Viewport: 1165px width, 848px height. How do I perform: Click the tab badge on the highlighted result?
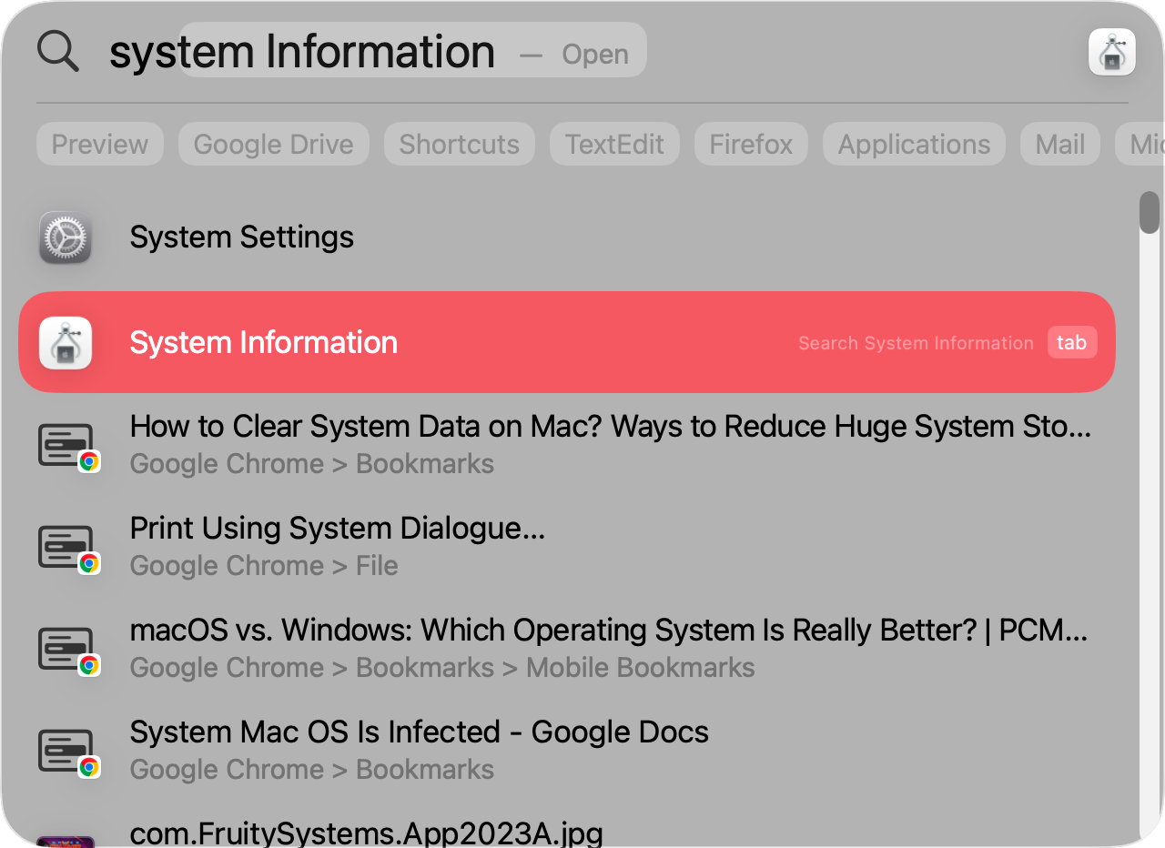(x=1072, y=342)
